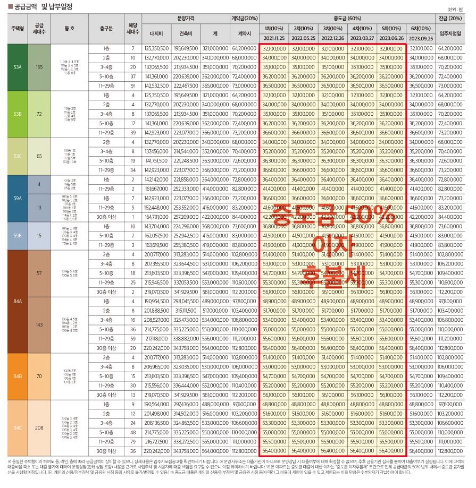Click the 층구분 column header
The width and height of the screenshot is (476, 488).
[106, 28]
